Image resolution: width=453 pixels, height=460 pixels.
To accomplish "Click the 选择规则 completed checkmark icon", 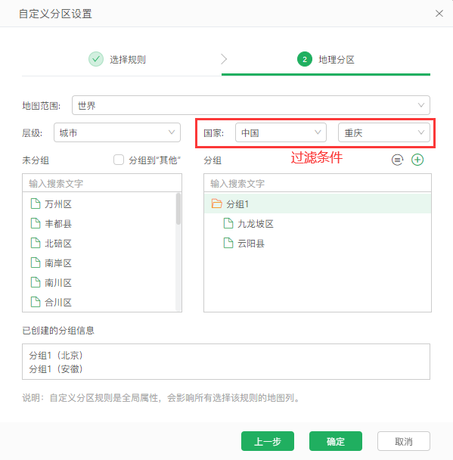I will pos(96,59).
